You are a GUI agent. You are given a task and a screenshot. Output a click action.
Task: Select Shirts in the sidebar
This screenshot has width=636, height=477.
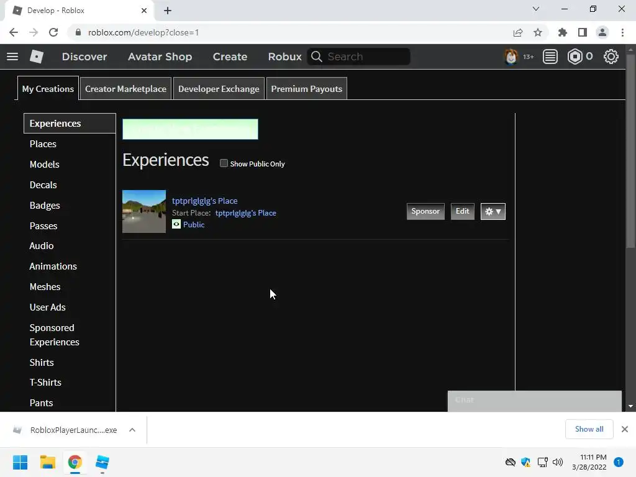42,362
